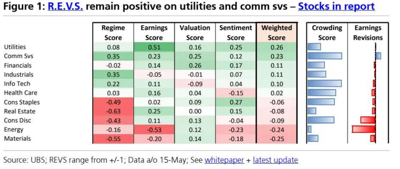Click the Utilities row label

(15, 47)
